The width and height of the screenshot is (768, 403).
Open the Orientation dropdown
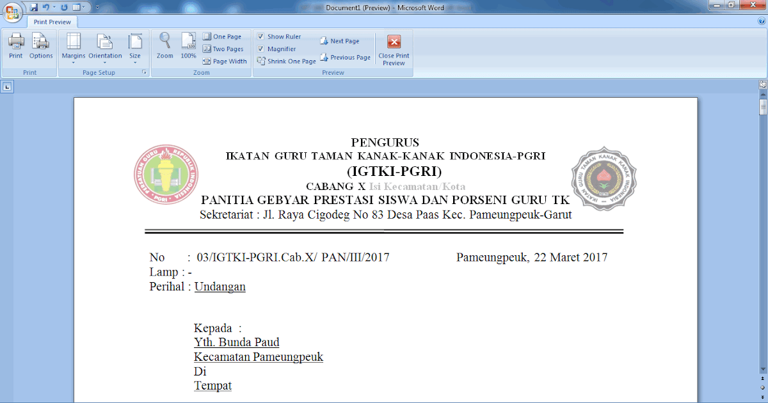tap(105, 49)
